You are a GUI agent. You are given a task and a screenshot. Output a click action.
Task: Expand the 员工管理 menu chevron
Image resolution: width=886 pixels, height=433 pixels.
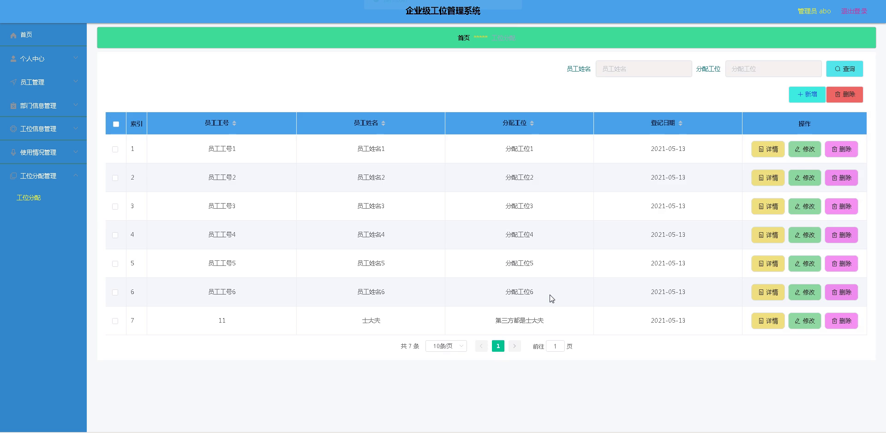tap(76, 82)
